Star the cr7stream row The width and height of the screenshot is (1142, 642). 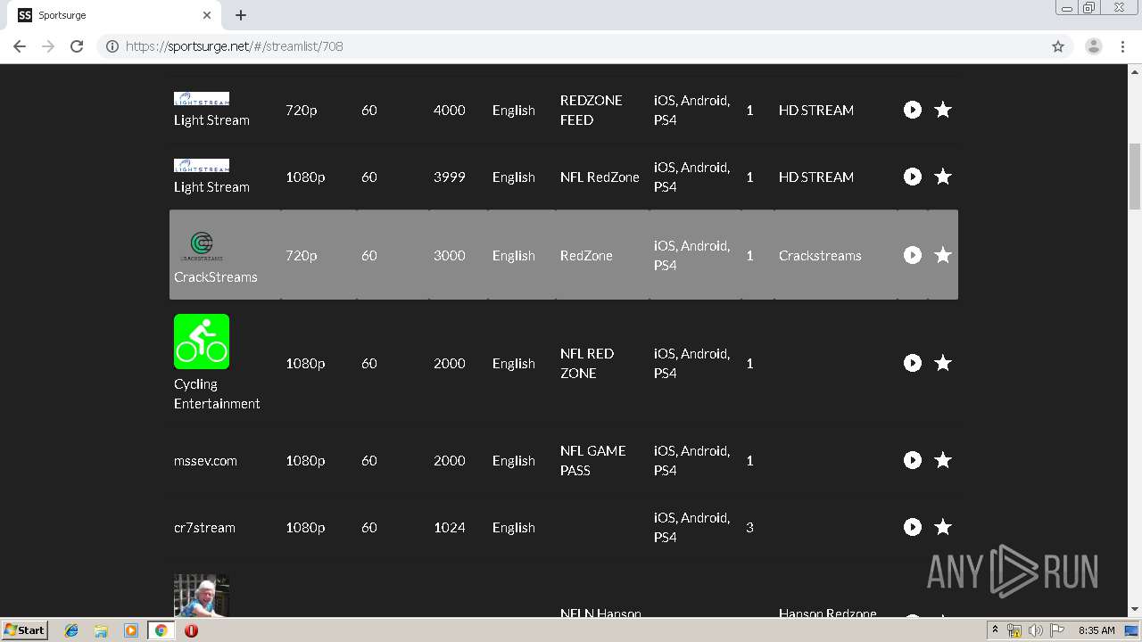click(x=943, y=527)
